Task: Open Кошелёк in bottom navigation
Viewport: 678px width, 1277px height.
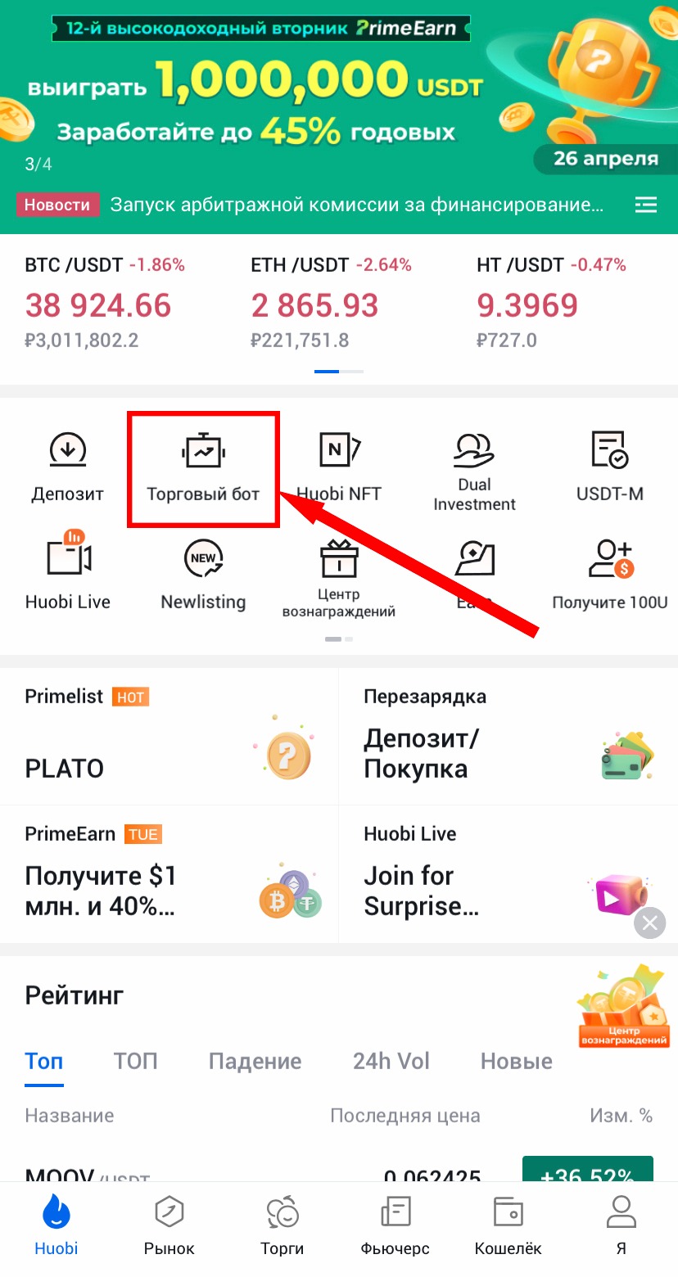Action: (508, 1225)
